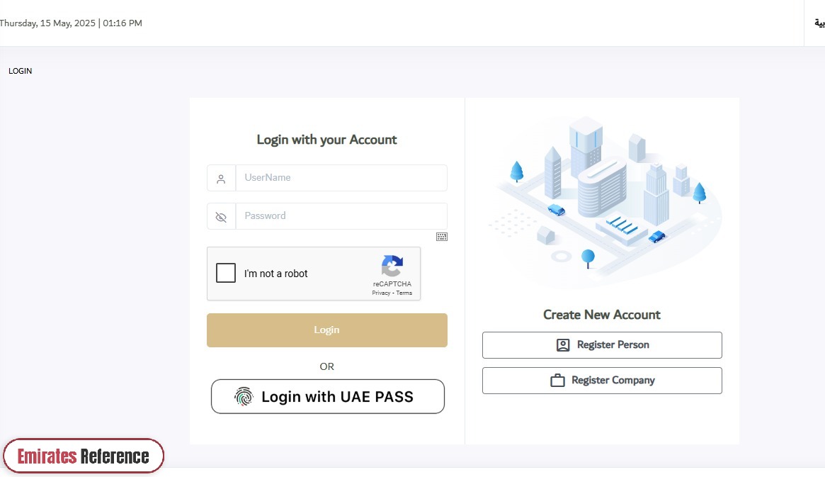Click the Emirates Reference logo badge
Screen dimensions: 825x477
coord(84,456)
